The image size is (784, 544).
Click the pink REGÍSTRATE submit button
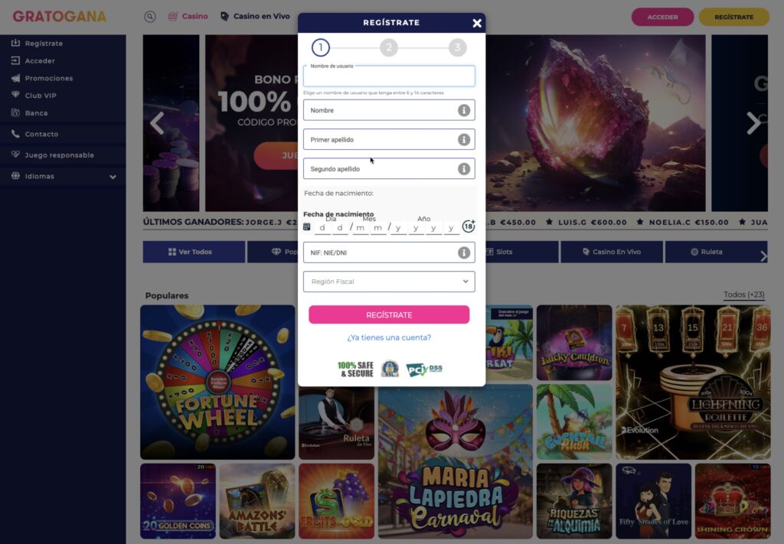(389, 314)
